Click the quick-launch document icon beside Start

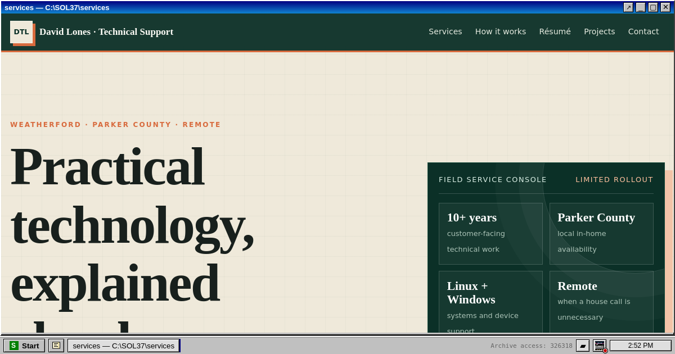click(56, 346)
